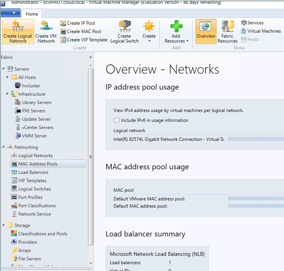Click Default VMware MAC pool usage bar

[x=256, y=199]
